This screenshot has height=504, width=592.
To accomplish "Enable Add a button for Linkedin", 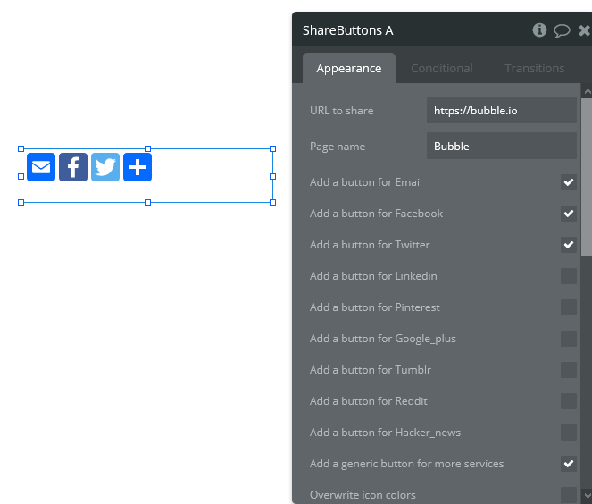I will pos(568,276).
